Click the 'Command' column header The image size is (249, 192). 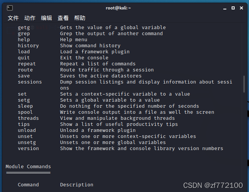28,185
